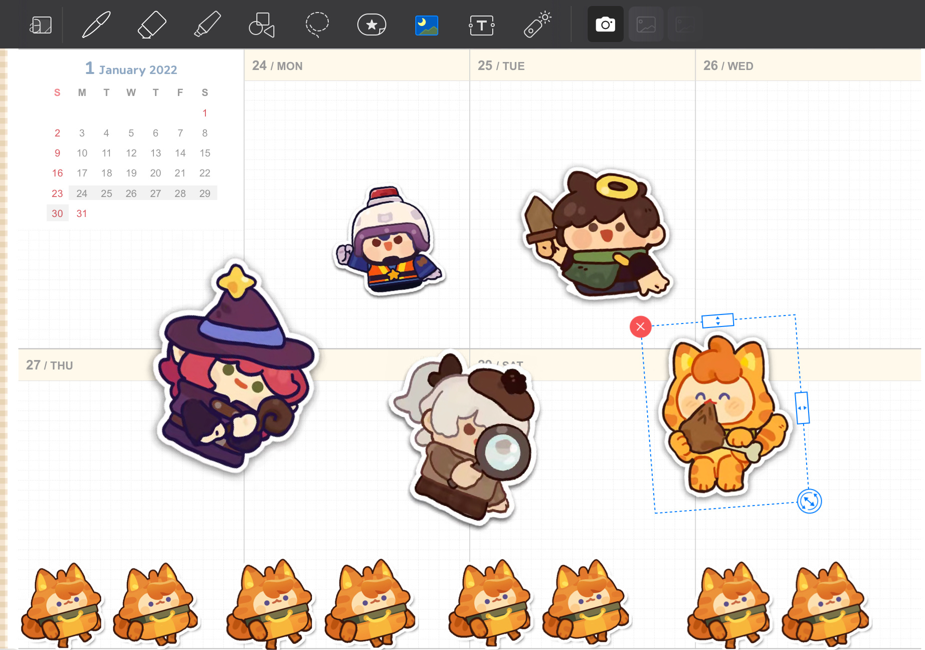
Task: Select the Laser pointer tool
Action: (537, 24)
